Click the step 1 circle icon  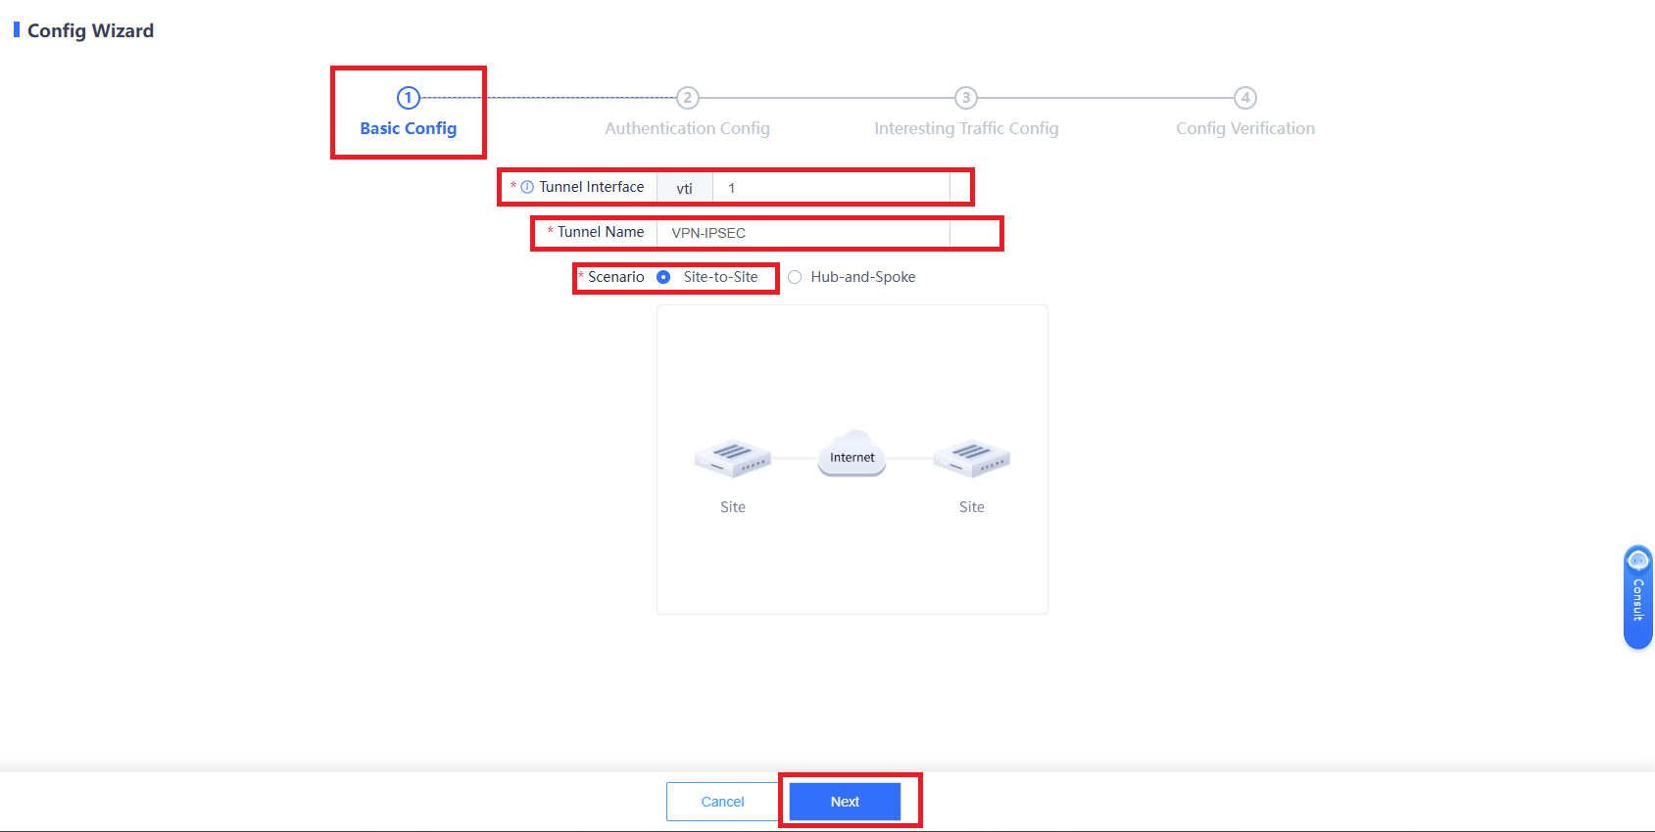pos(409,98)
